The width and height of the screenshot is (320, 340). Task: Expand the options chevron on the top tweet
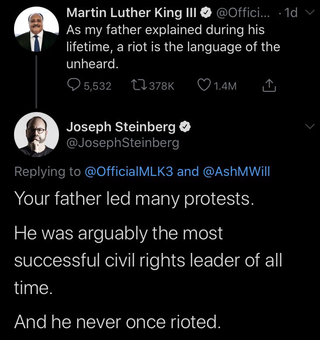click(x=310, y=13)
